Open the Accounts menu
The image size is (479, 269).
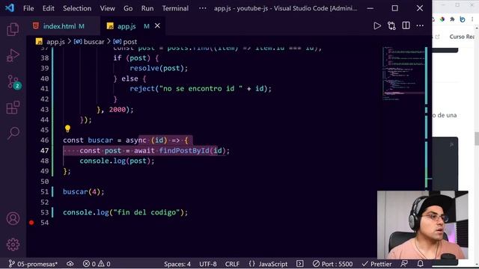[13, 218]
